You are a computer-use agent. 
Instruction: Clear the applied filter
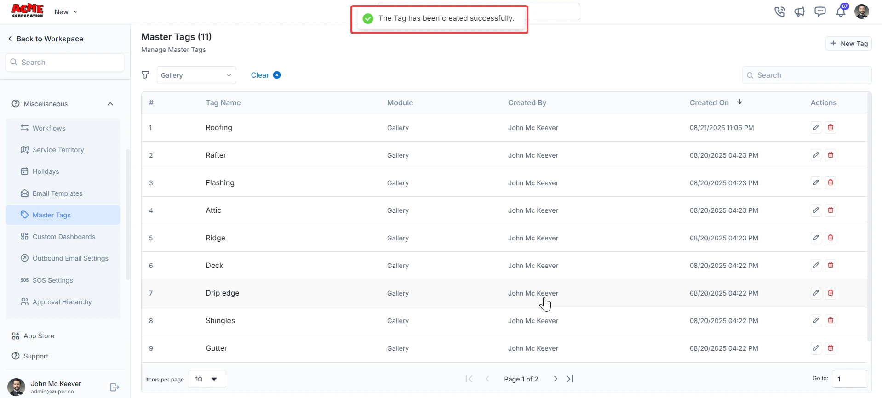coord(265,75)
